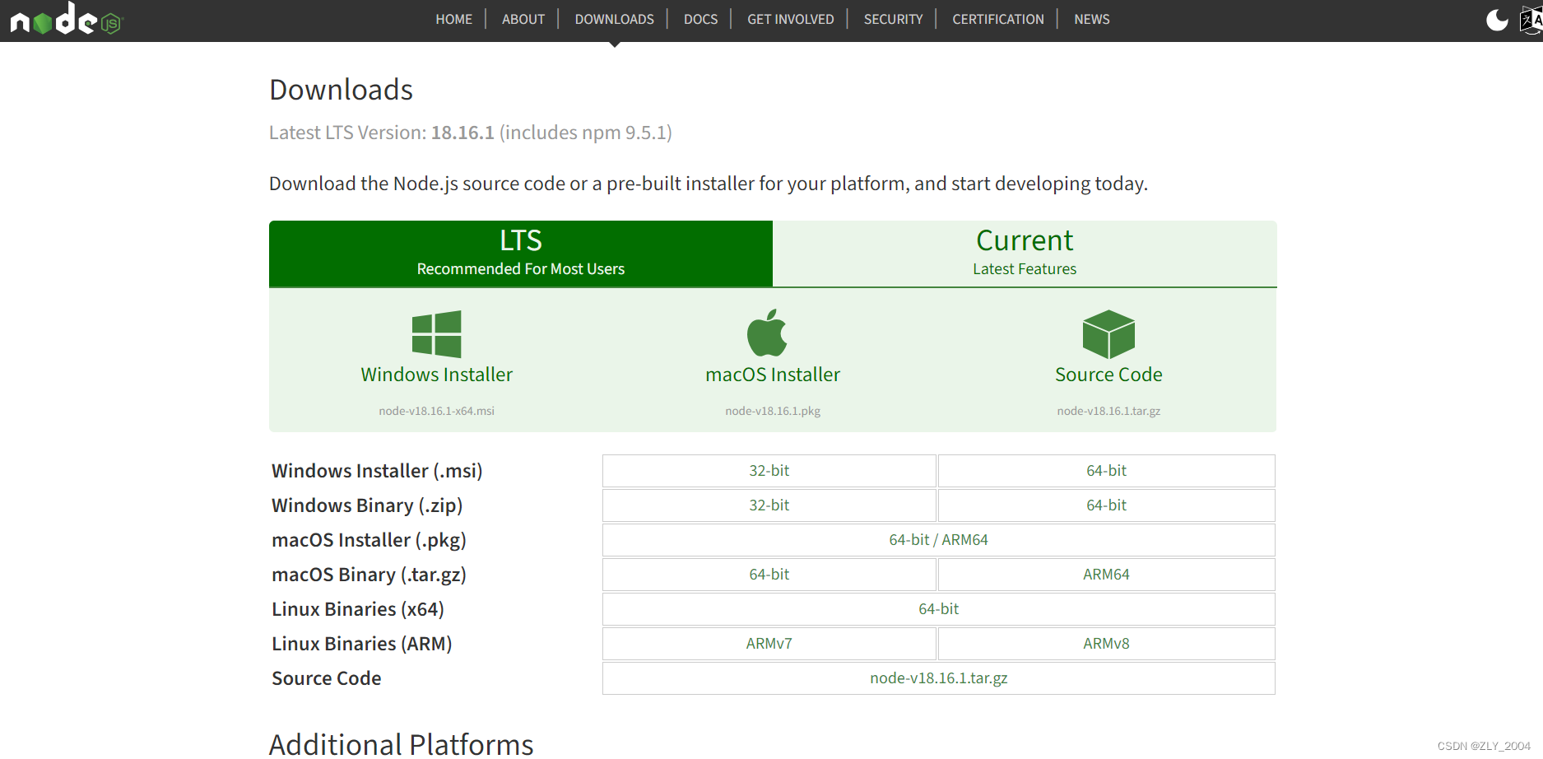Viewport: 1543px width, 759px height.
Task: Open the DOCS menu item
Action: 701,19
